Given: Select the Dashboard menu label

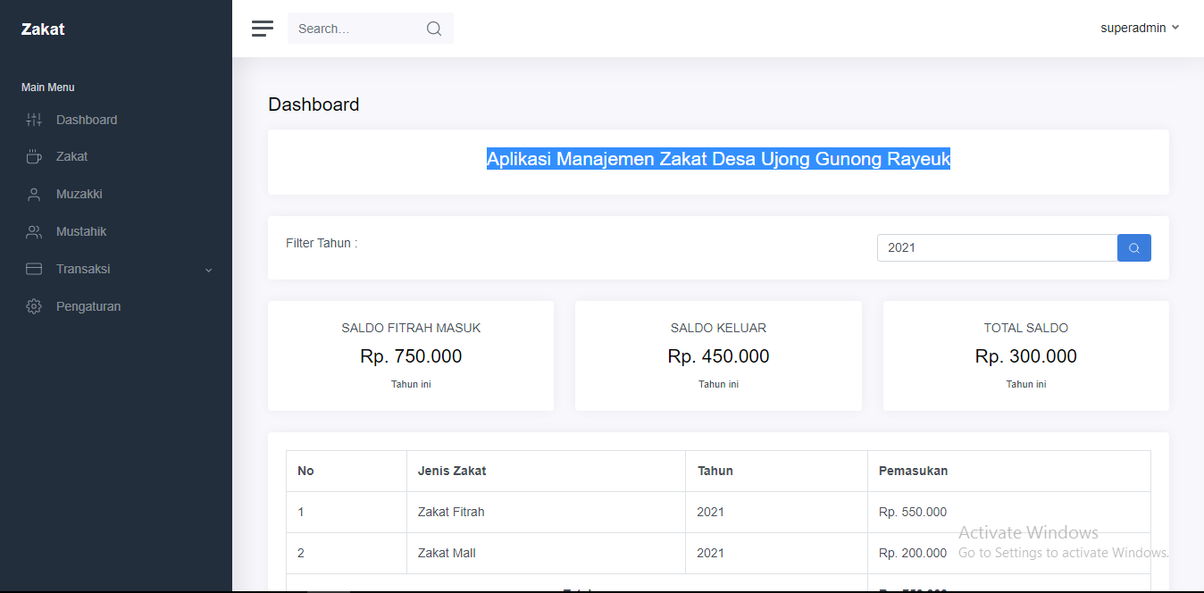Looking at the screenshot, I should pos(87,120).
